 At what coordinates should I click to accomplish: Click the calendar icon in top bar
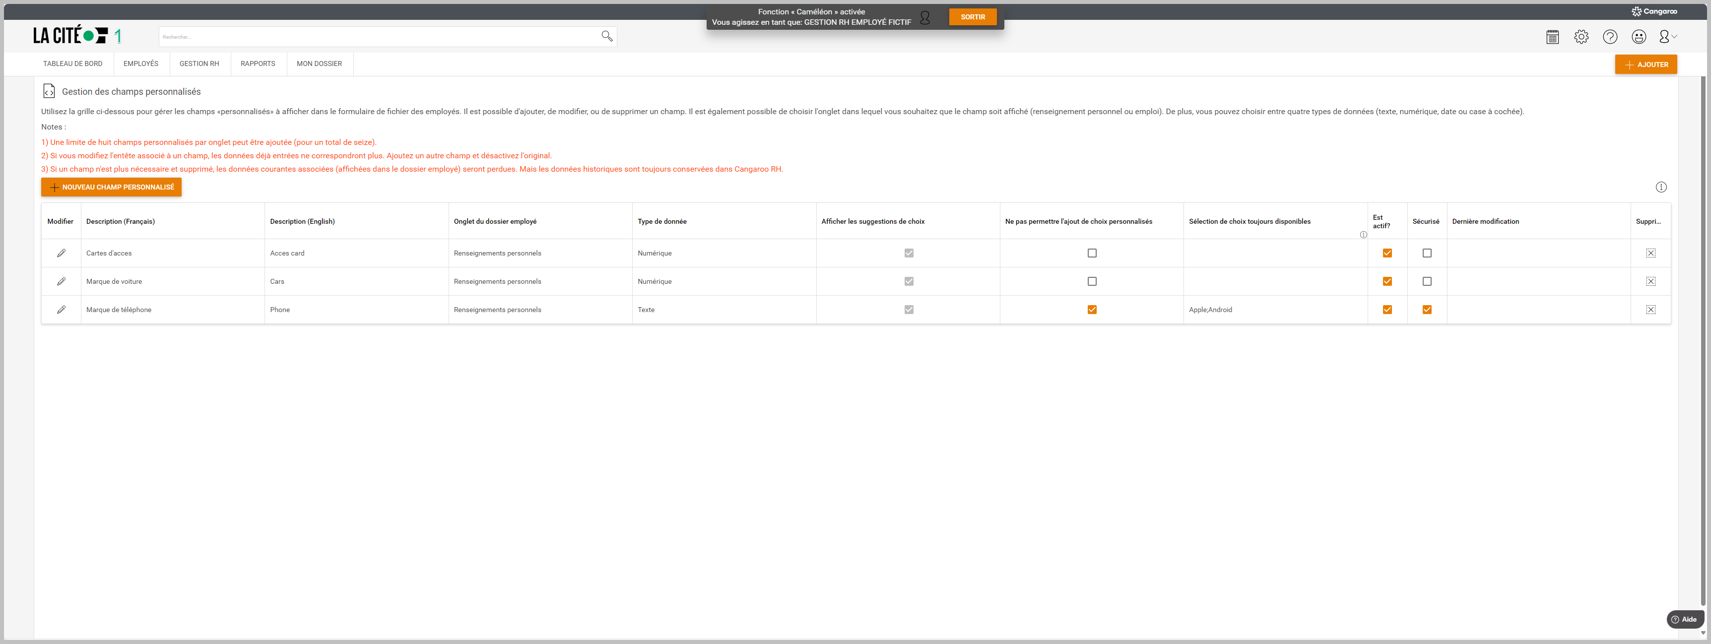[1552, 37]
